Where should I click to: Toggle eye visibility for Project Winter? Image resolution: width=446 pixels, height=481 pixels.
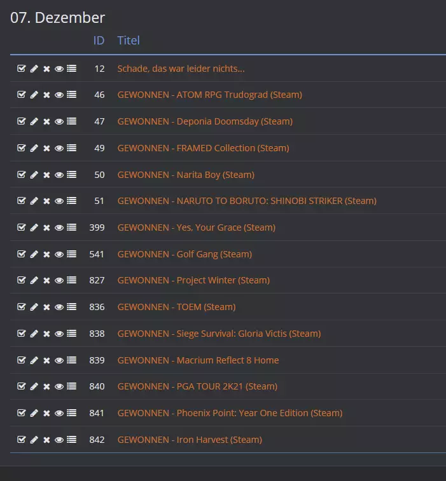coord(59,280)
